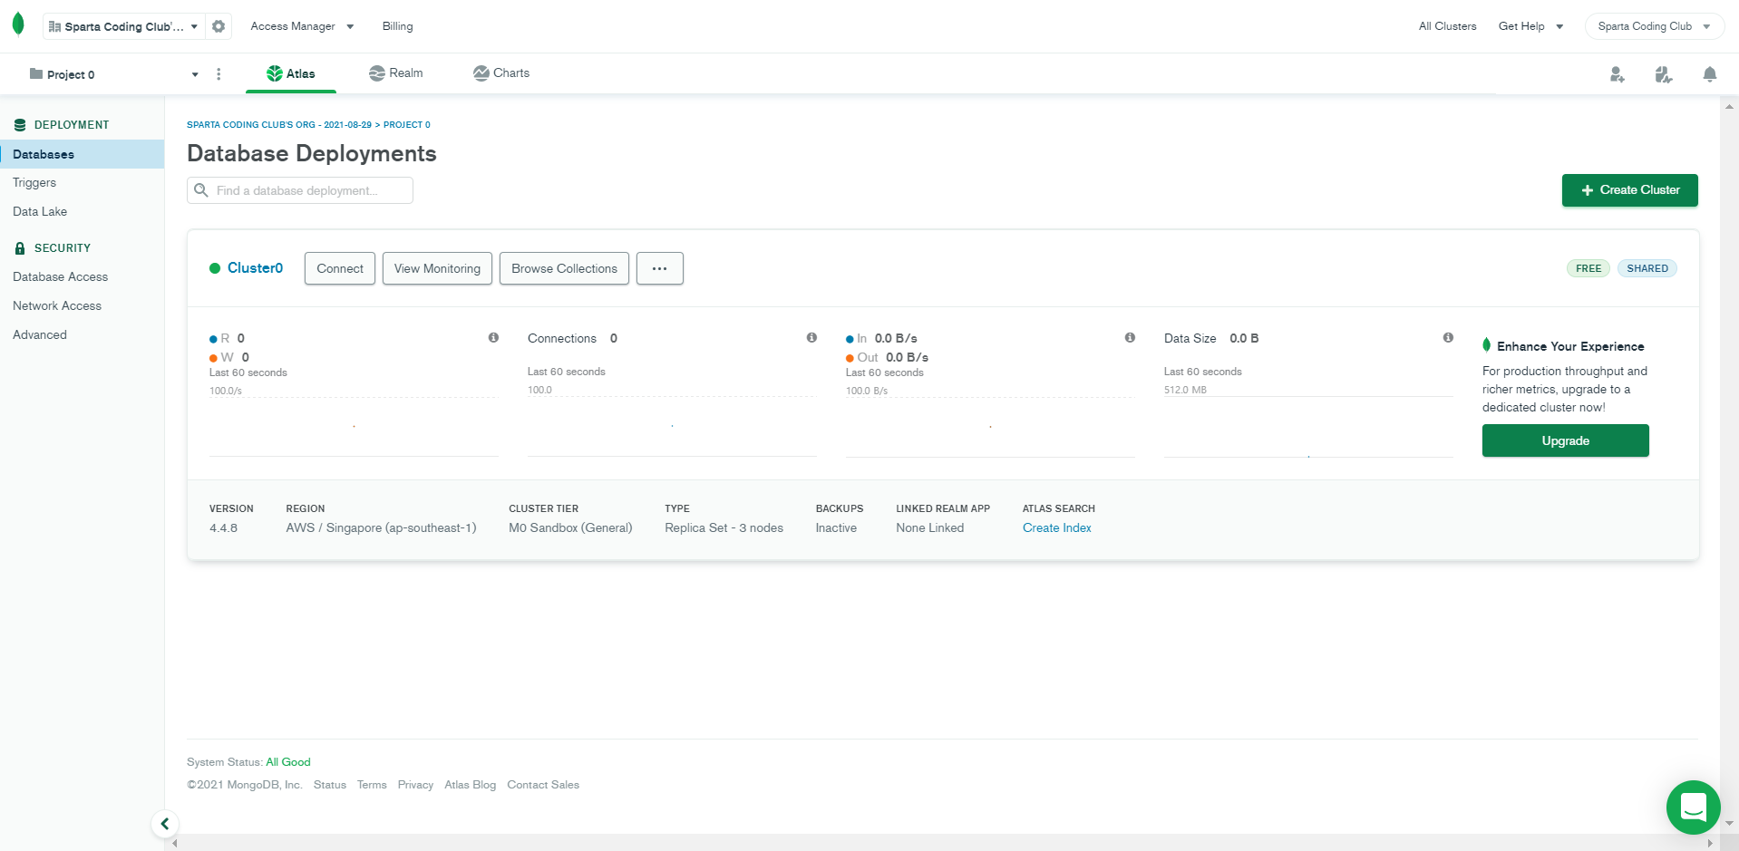The height and width of the screenshot is (851, 1739).
Task: Expand the Sparta Coding Club organization dropdown
Action: click(123, 26)
